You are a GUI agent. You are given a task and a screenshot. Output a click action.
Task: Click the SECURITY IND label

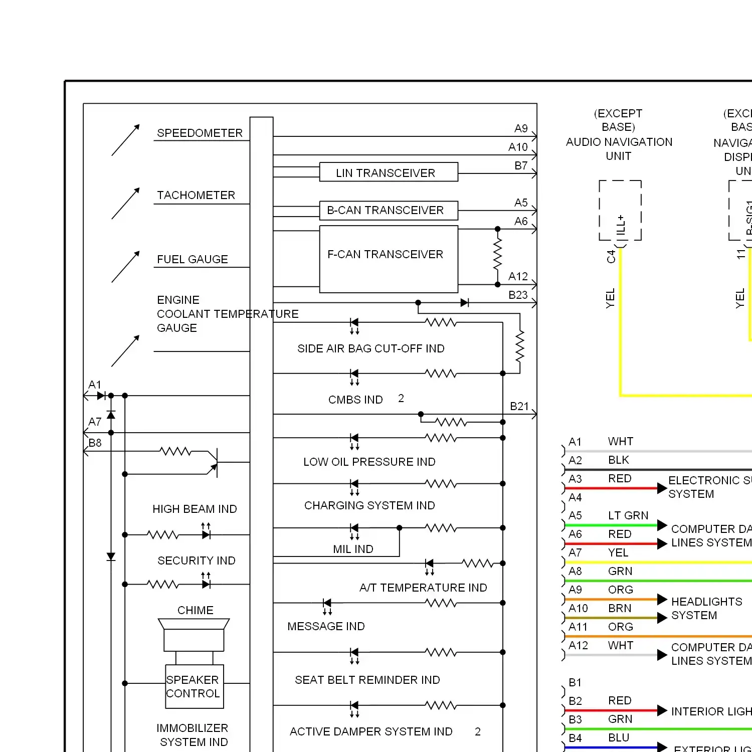point(197,560)
